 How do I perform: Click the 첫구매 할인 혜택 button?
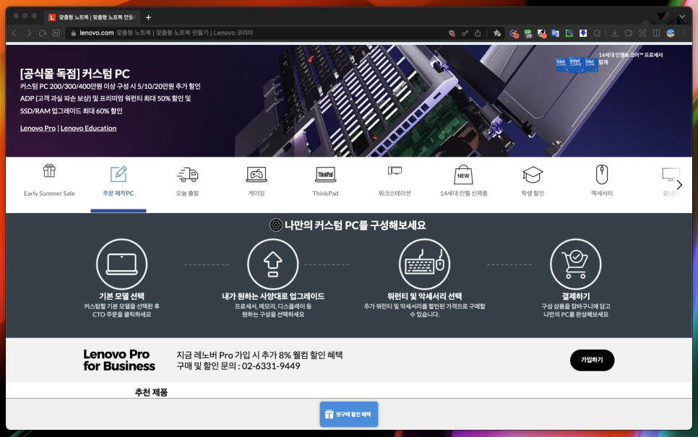(348, 415)
